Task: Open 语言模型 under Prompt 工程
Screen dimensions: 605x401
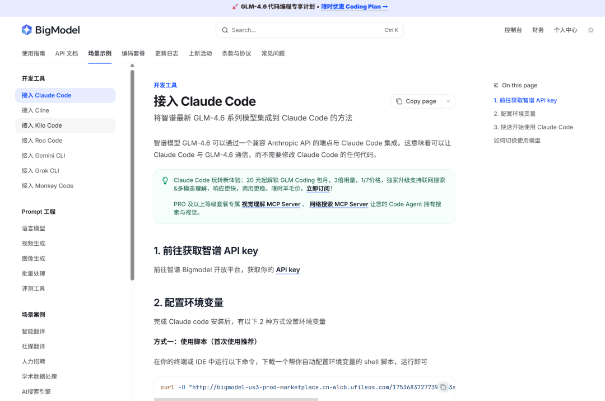Action: click(x=65, y=229)
